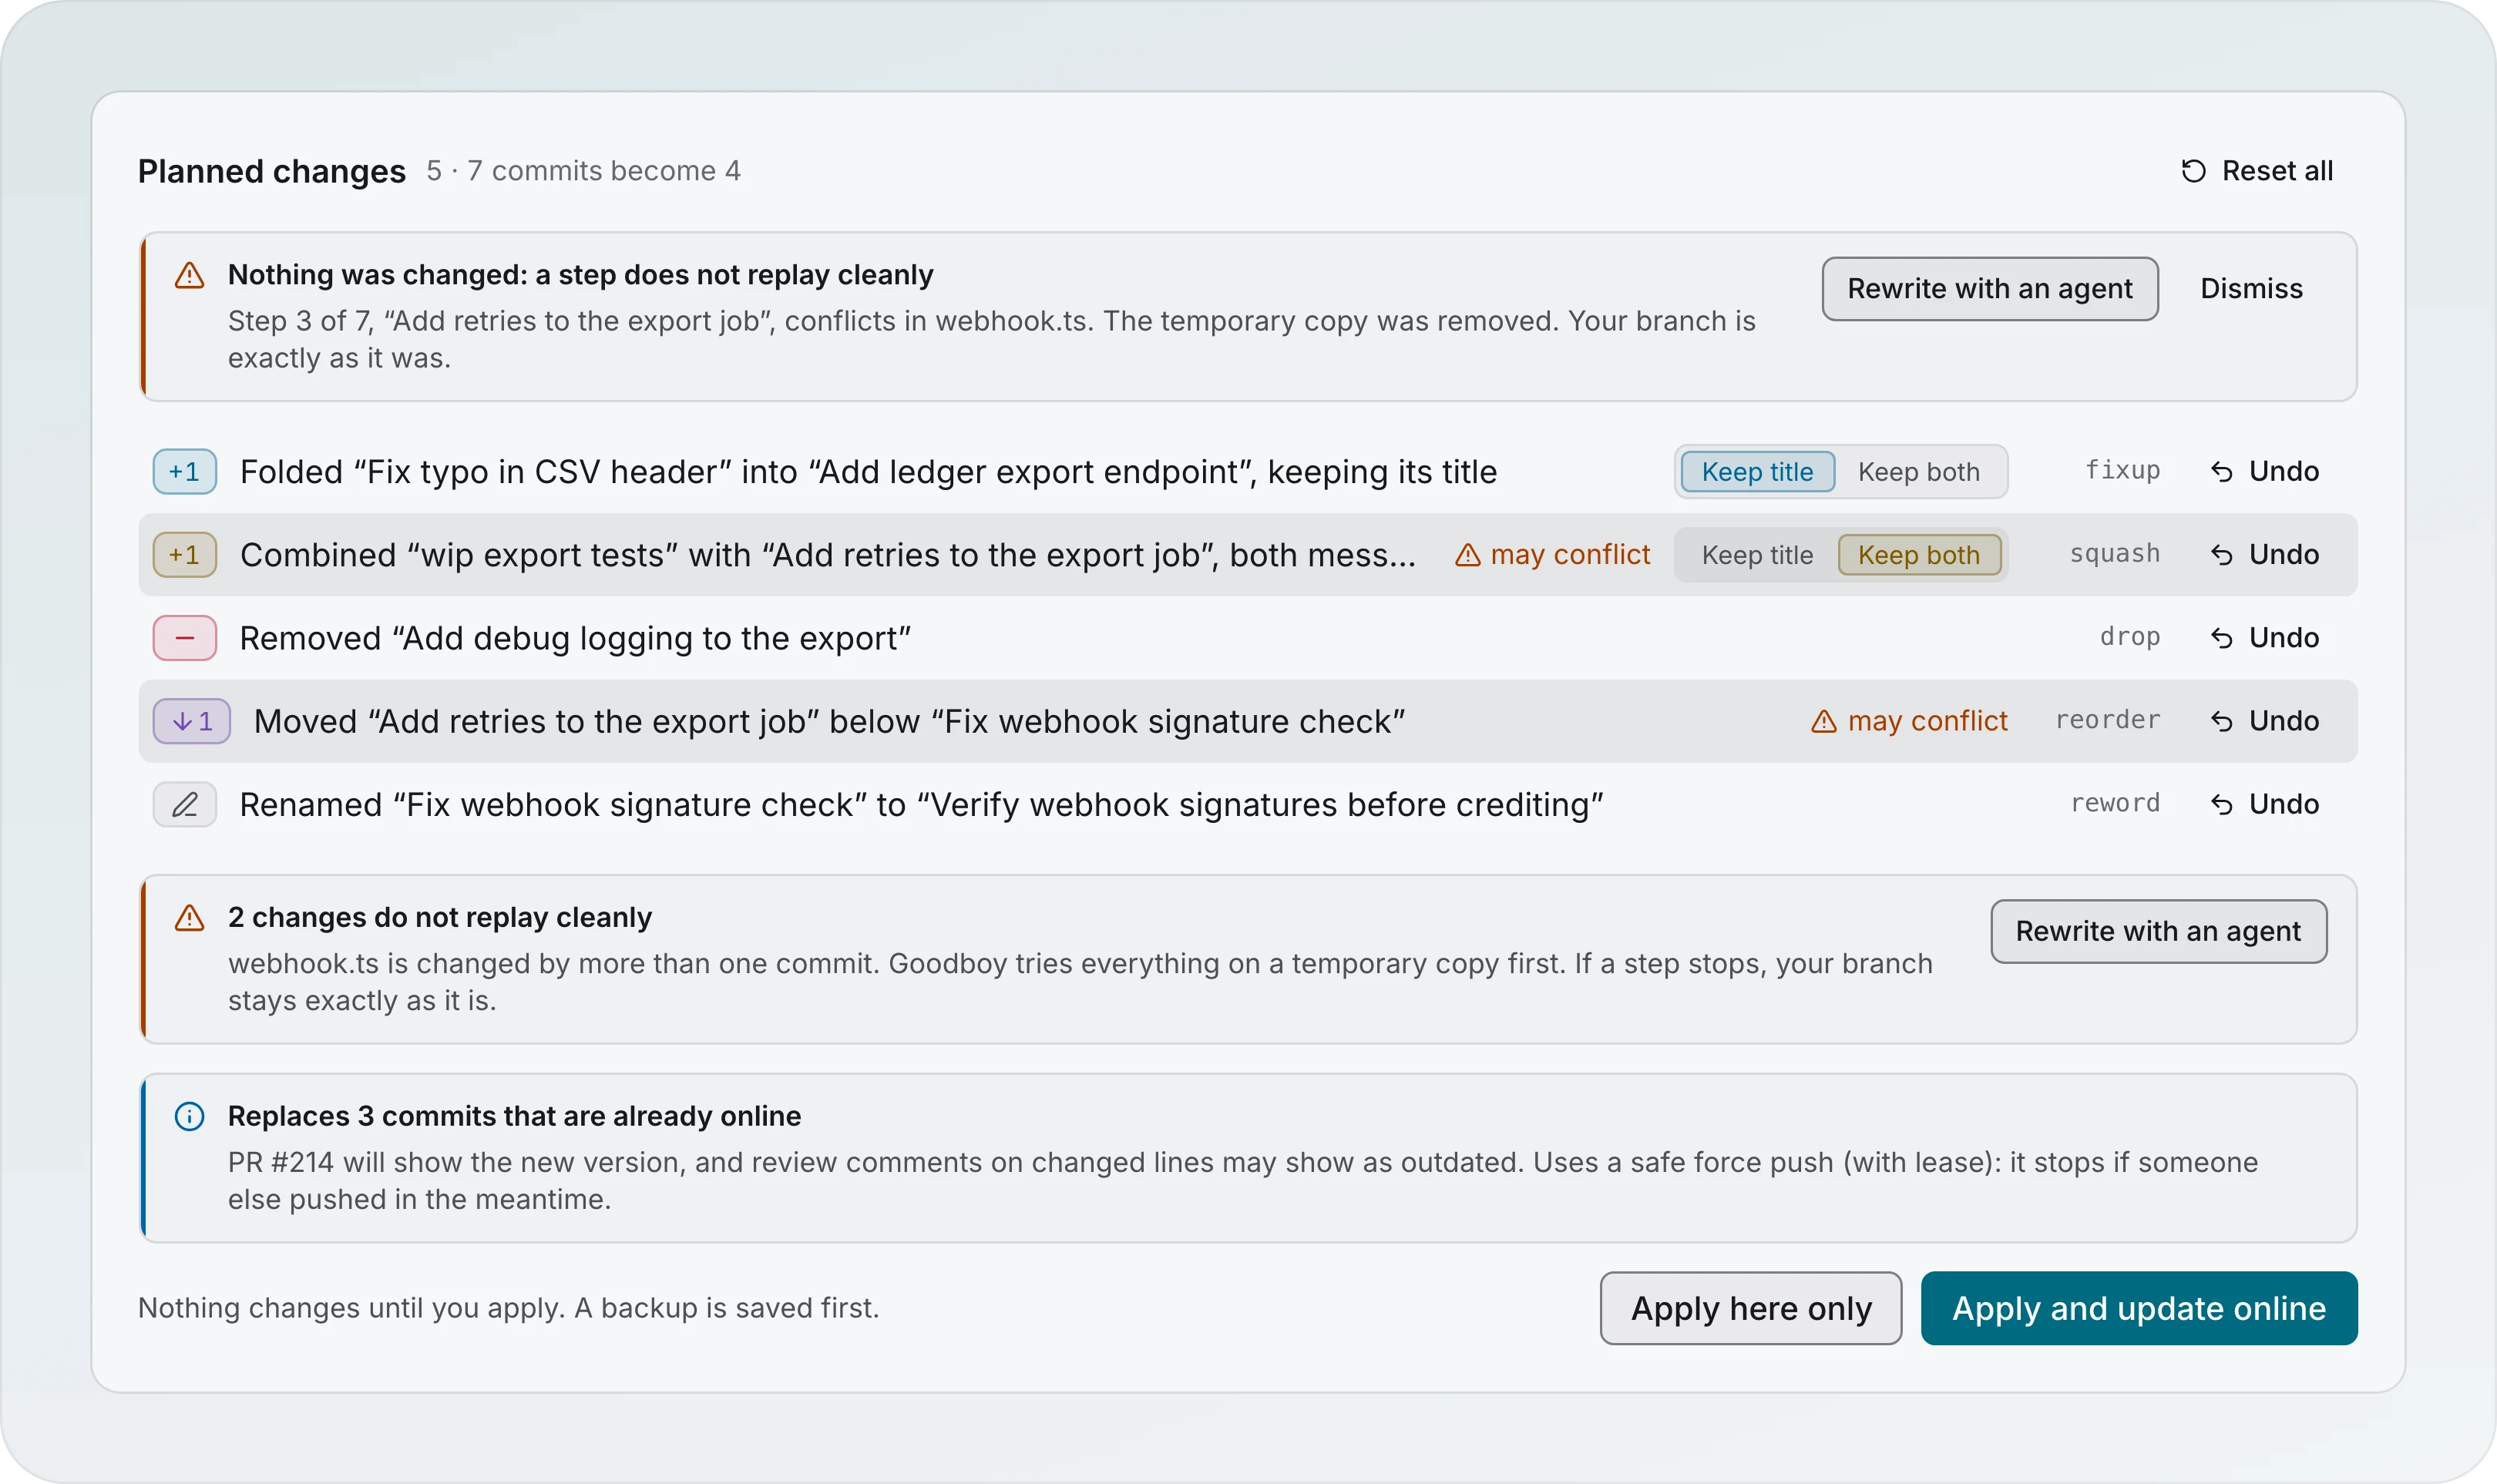The image size is (2497, 1484).
Task: Click "Nothing changes until you apply" footer text
Action: pos(508,1308)
